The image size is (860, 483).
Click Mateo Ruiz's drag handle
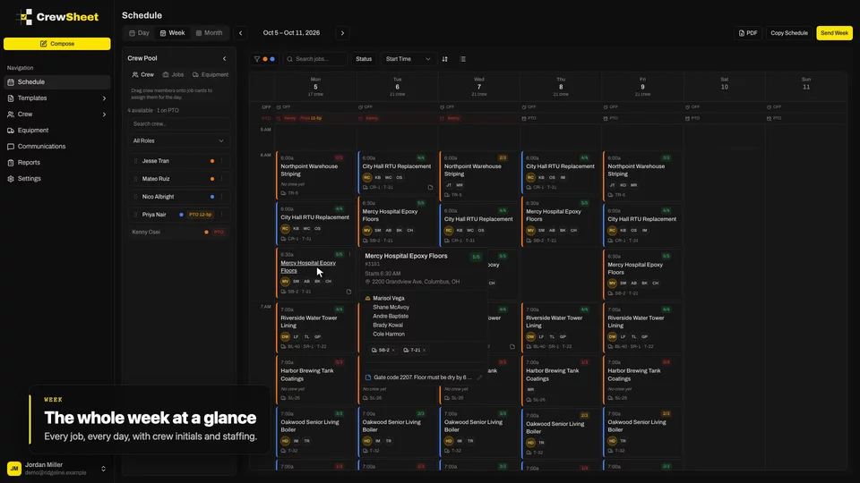[135, 179]
